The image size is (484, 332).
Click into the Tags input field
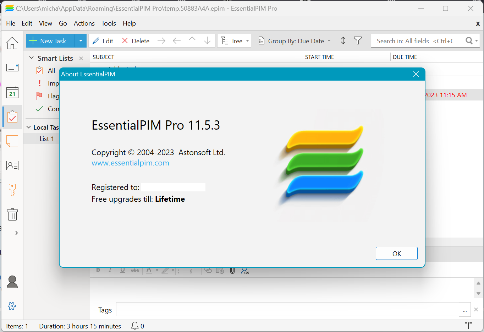[x=287, y=309]
